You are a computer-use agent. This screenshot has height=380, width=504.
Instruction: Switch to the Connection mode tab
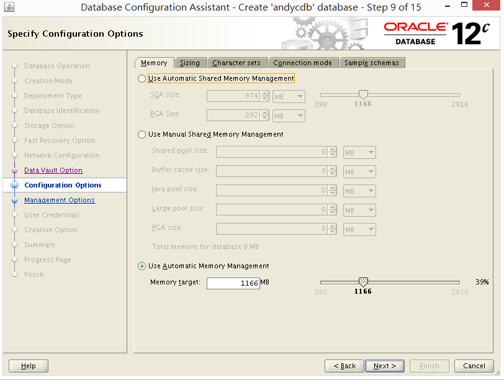point(303,63)
